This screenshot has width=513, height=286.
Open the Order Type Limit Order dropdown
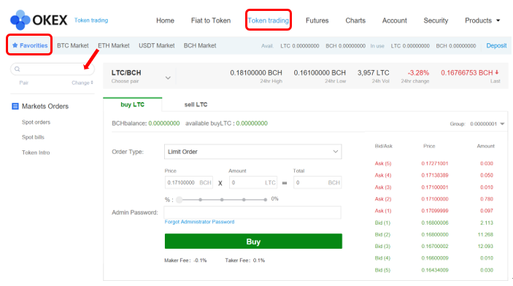(253, 152)
